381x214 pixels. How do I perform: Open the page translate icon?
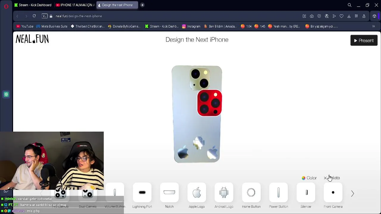coord(327,16)
